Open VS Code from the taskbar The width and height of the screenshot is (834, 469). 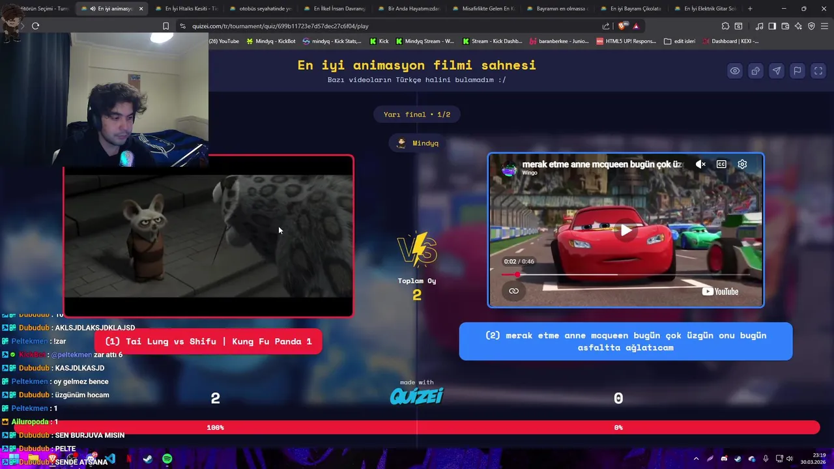110,459
